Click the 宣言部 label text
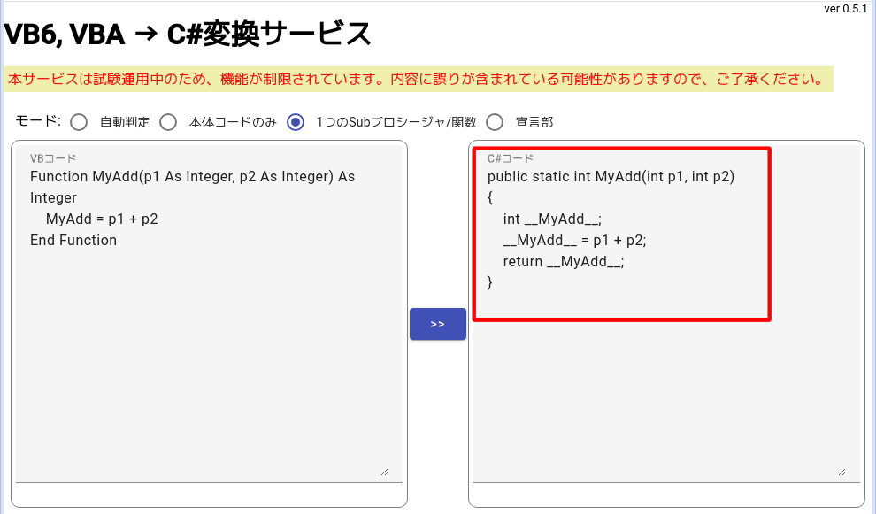The height and width of the screenshot is (514, 876). pos(534,122)
